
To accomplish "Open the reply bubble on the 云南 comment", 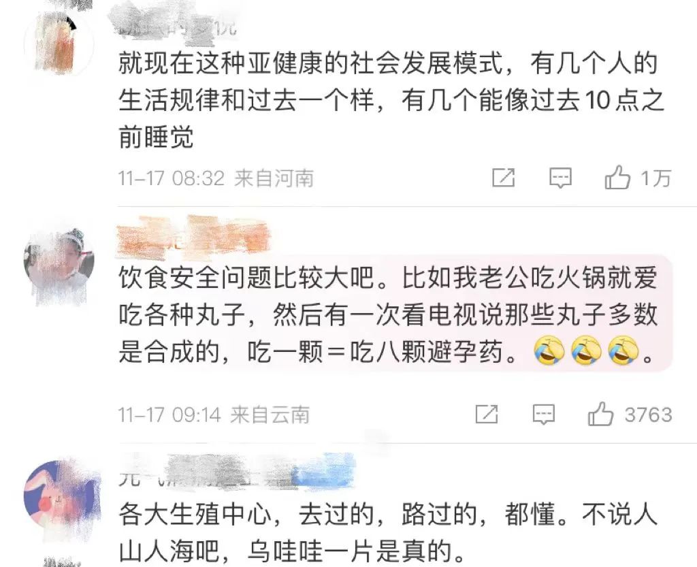I will pyautogui.click(x=544, y=414).
